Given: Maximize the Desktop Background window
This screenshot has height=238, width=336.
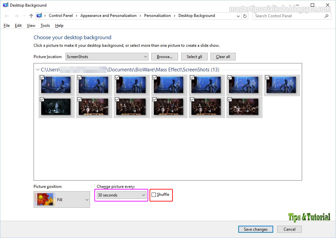Looking at the screenshot, I should (312, 5).
